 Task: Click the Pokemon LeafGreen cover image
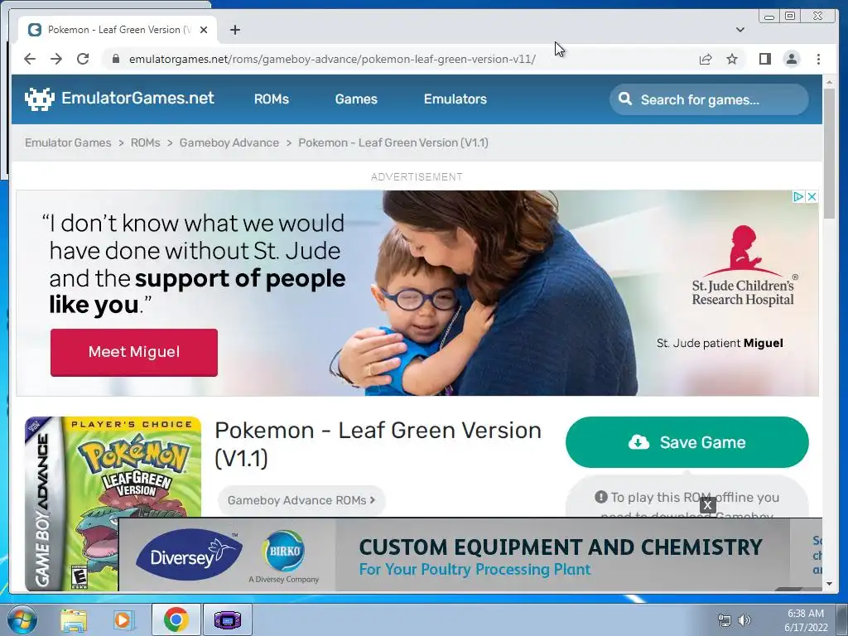(x=113, y=503)
